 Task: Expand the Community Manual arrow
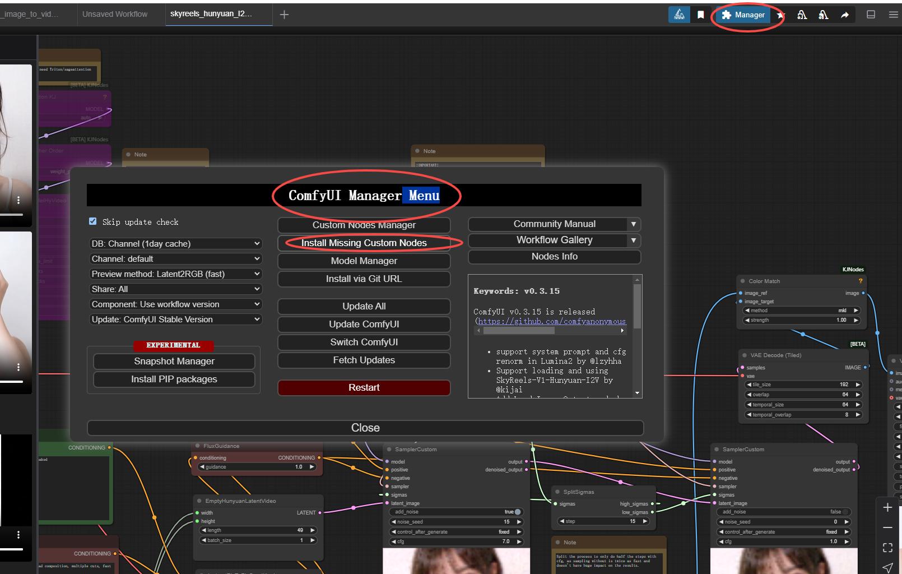click(x=634, y=224)
